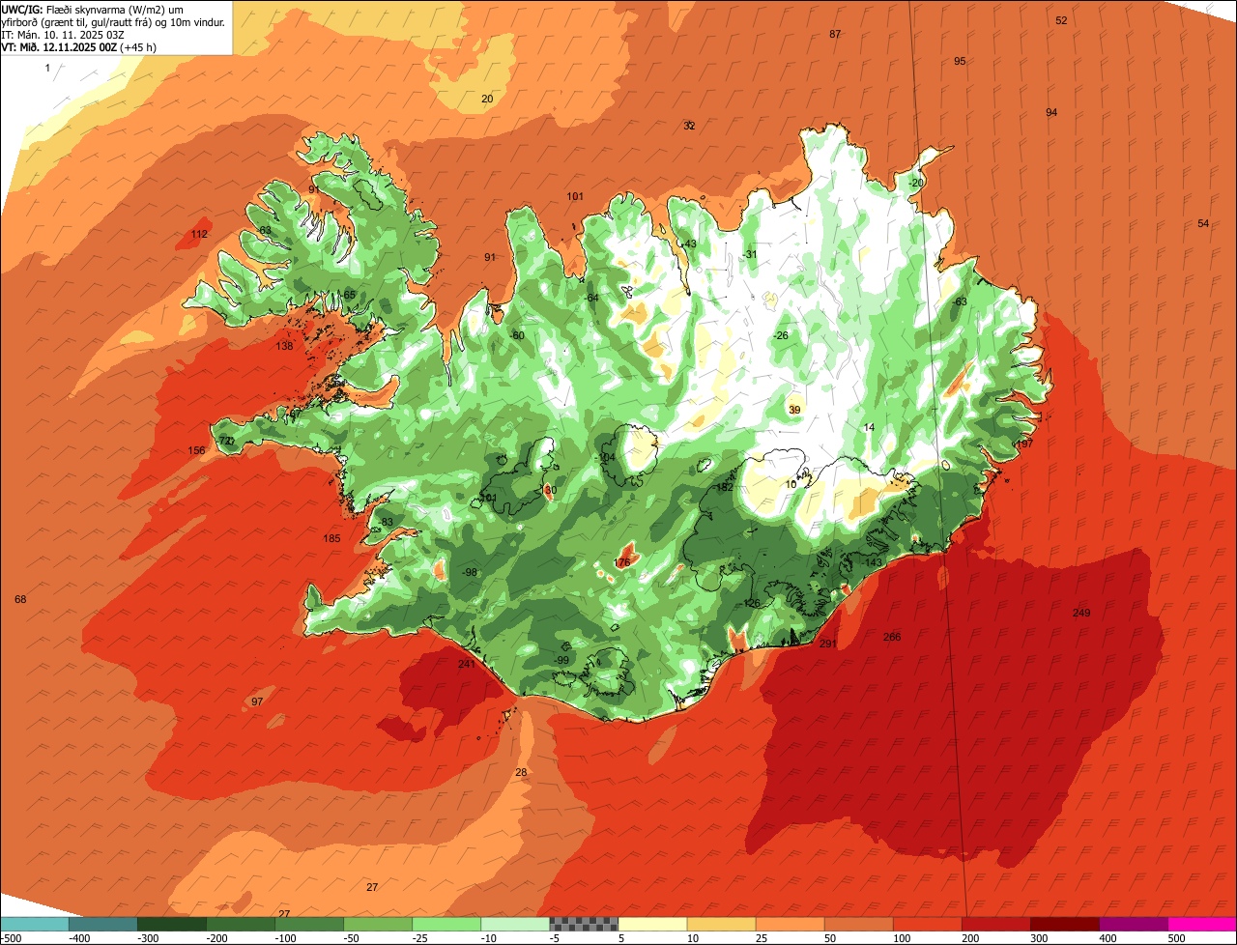Click the legend label 500
Screen dimensions: 1237x945
click(x=1177, y=938)
